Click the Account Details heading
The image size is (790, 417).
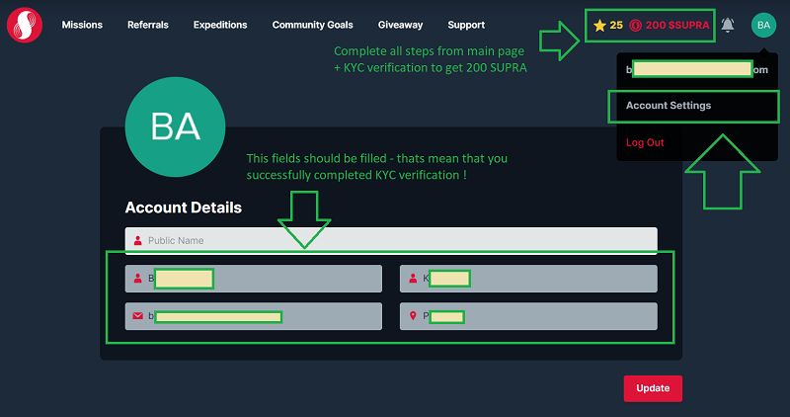[184, 208]
